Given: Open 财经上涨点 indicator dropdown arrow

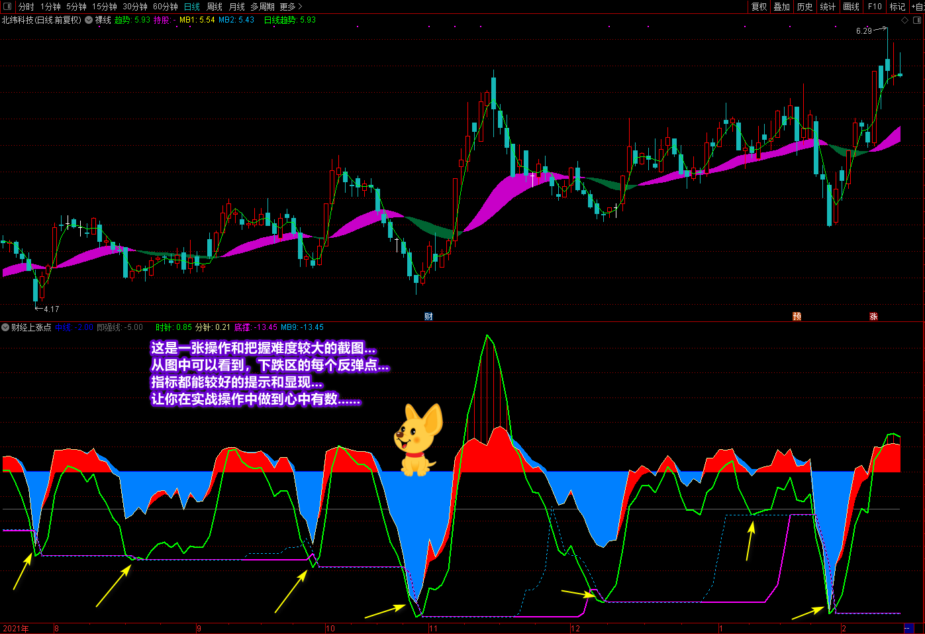Looking at the screenshot, I should (x=5, y=327).
